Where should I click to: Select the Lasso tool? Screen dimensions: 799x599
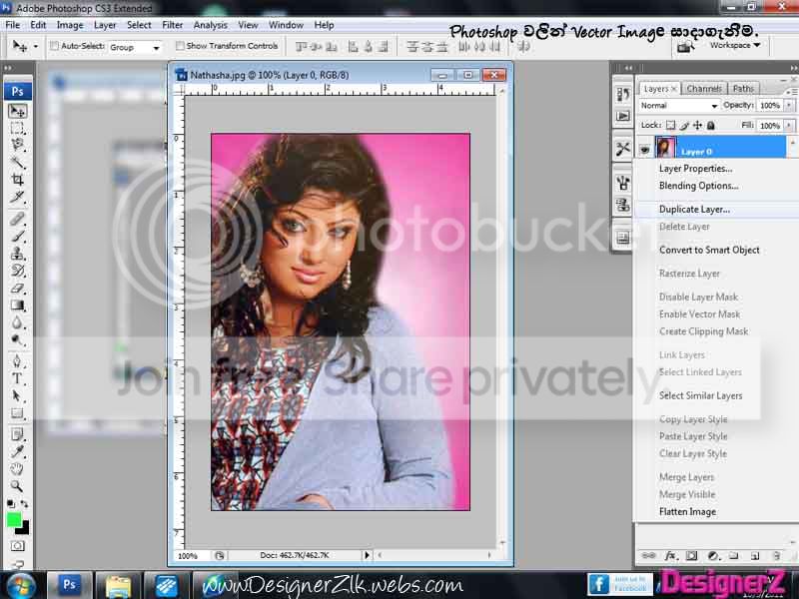(x=17, y=145)
